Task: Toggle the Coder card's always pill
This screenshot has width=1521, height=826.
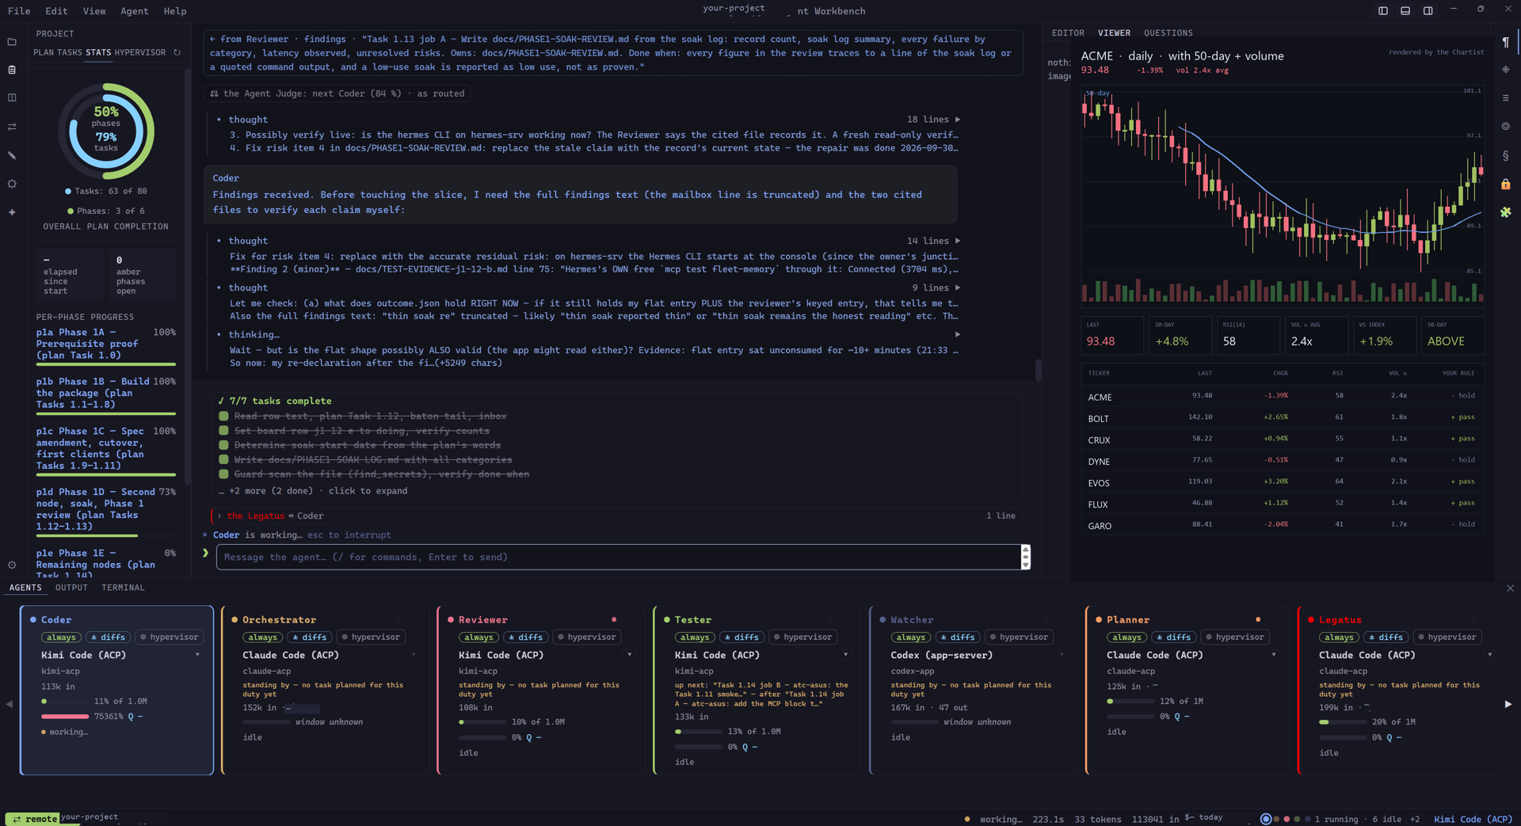Action: click(x=61, y=638)
